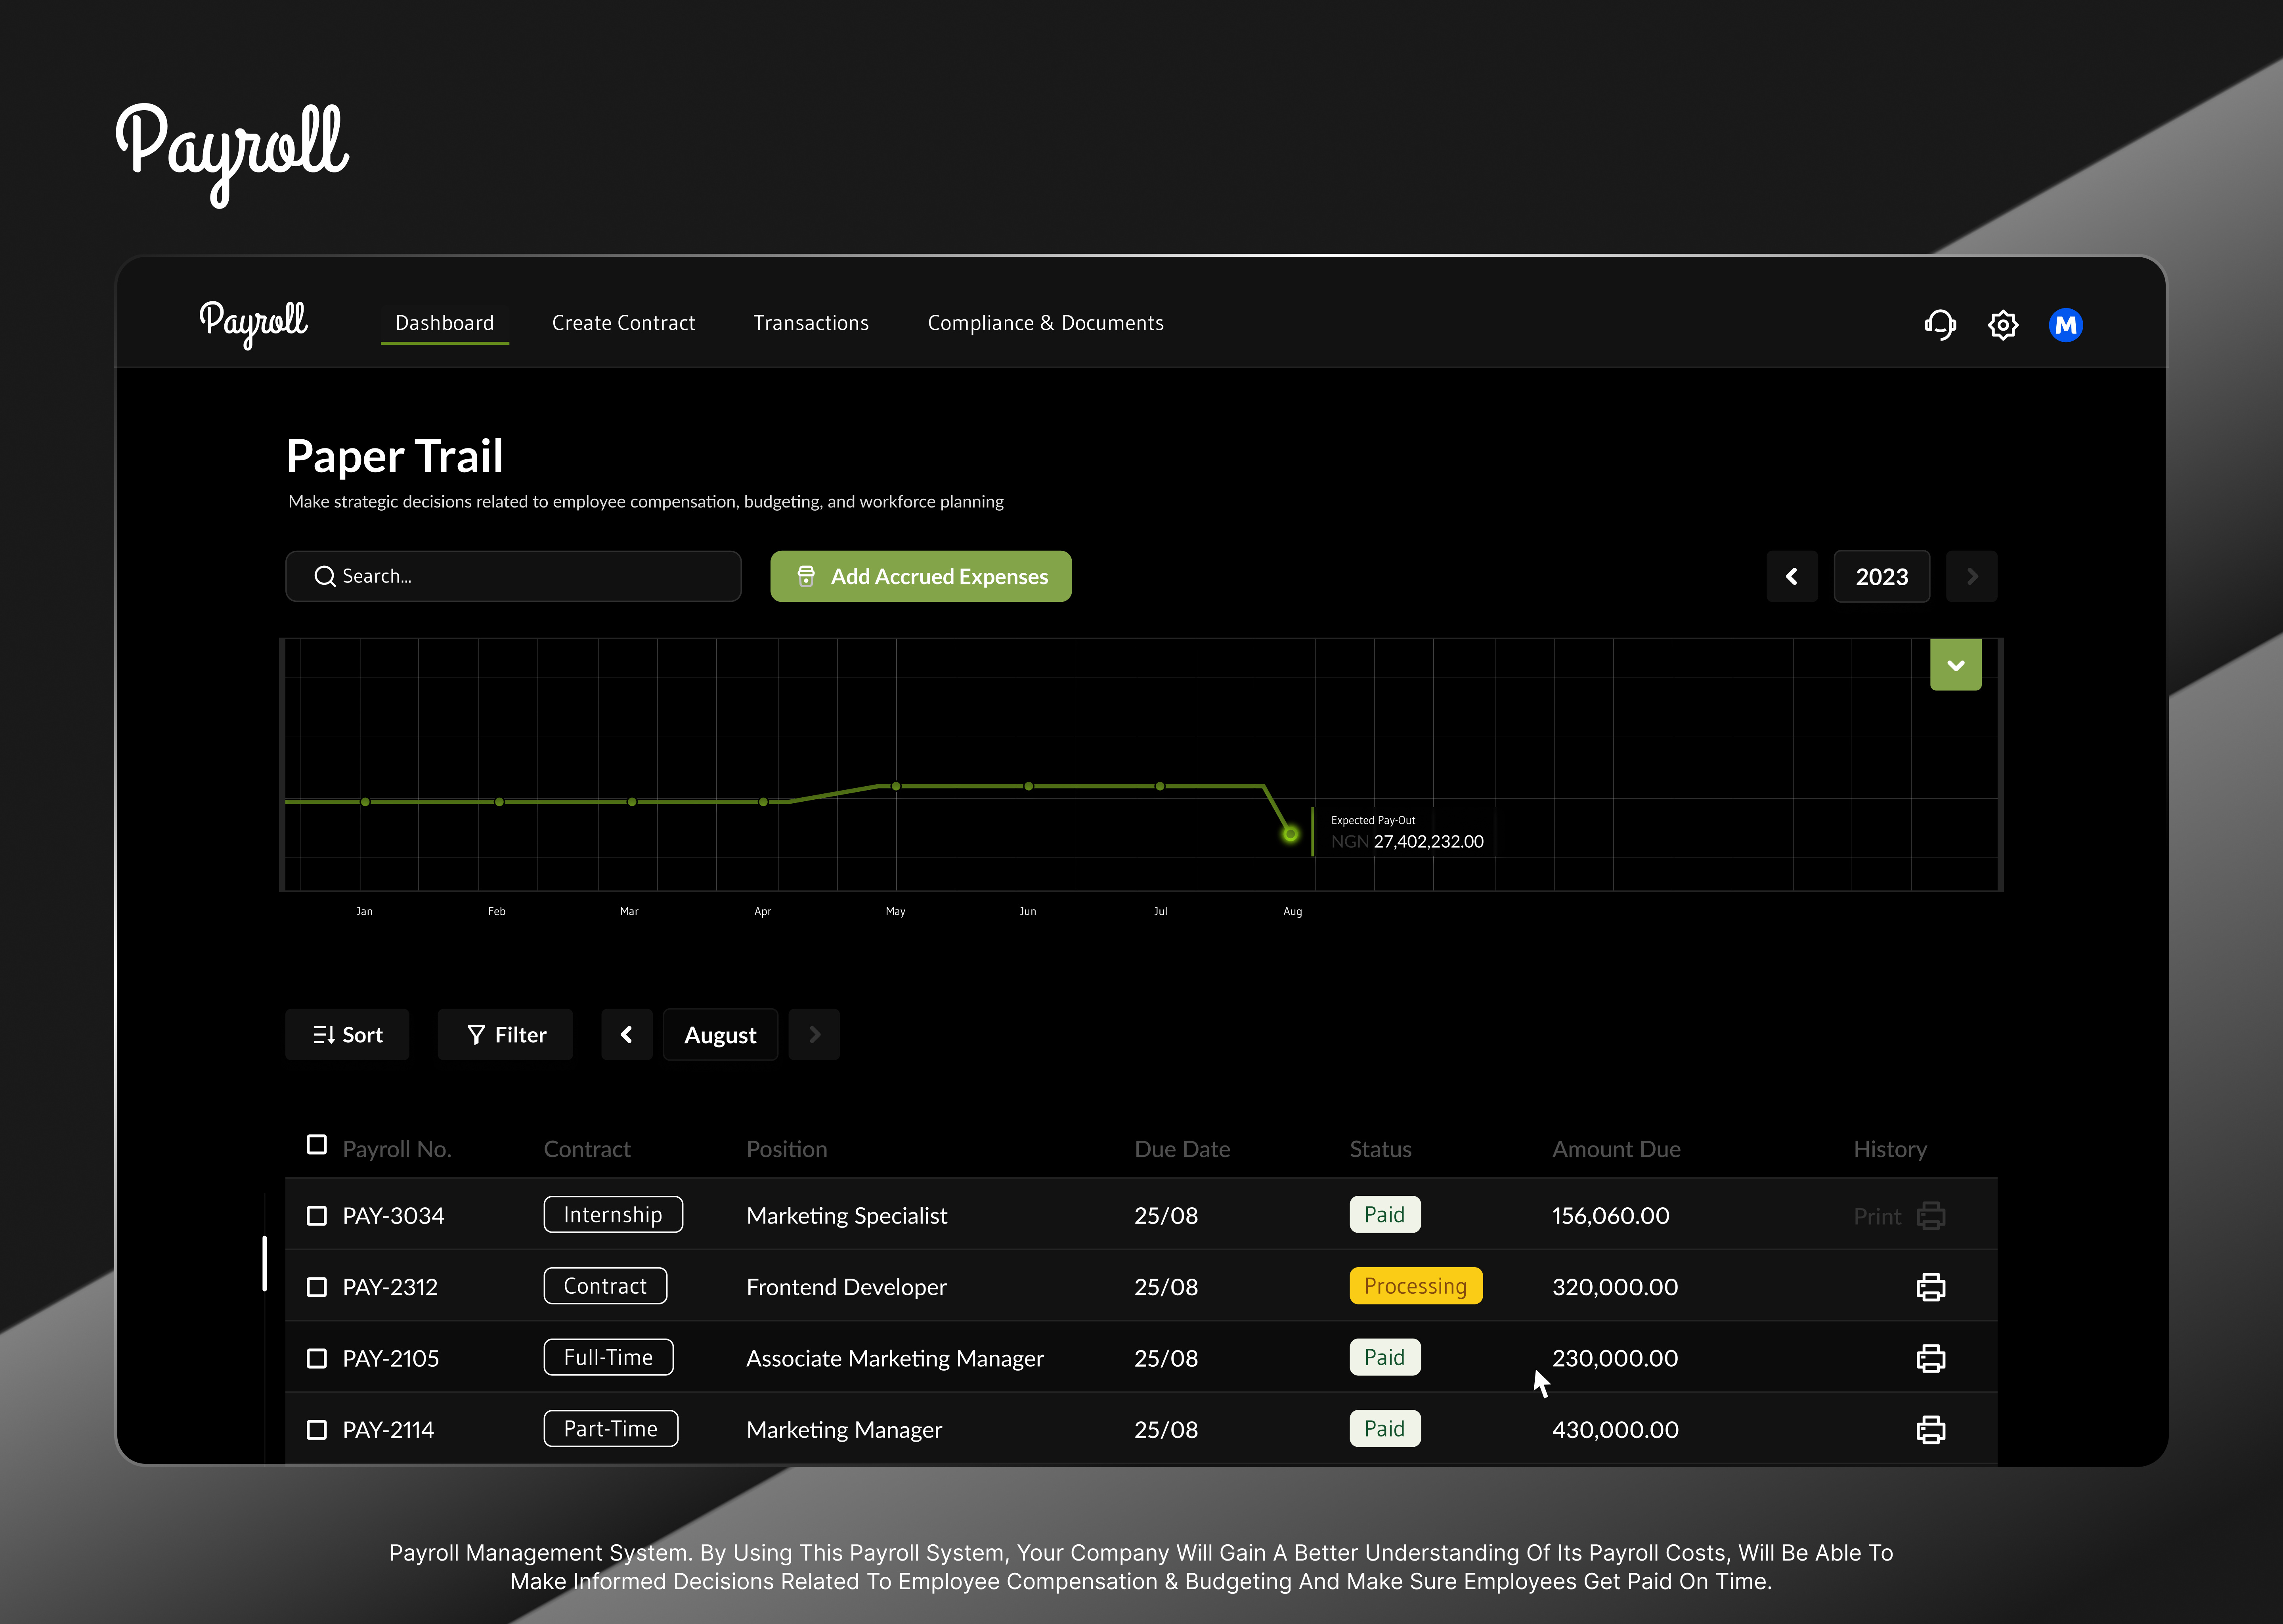Click print icon for PAY-2312 row

point(1930,1287)
